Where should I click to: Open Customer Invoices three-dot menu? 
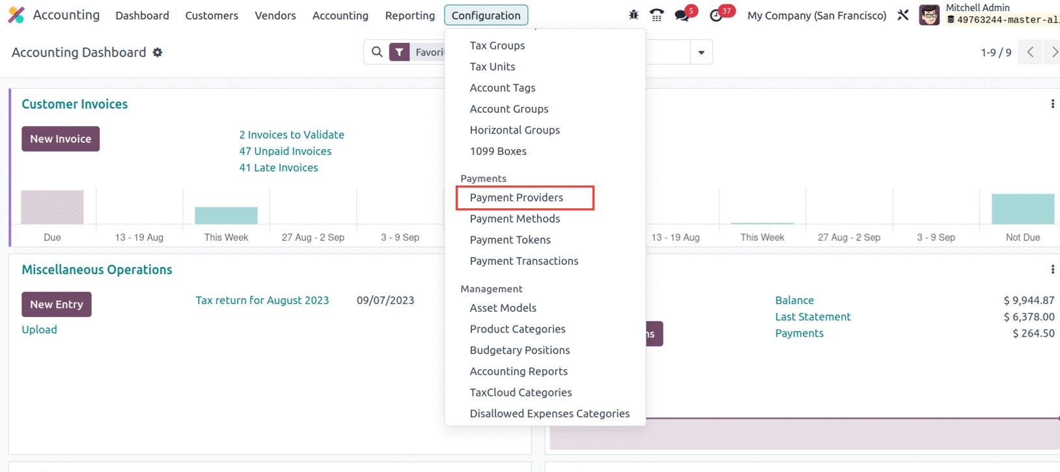pos(1052,104)
